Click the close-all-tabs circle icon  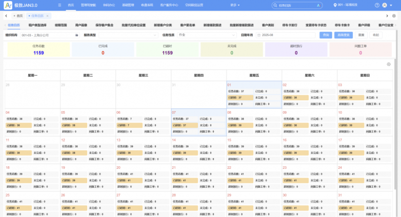[x=396, y=16]
